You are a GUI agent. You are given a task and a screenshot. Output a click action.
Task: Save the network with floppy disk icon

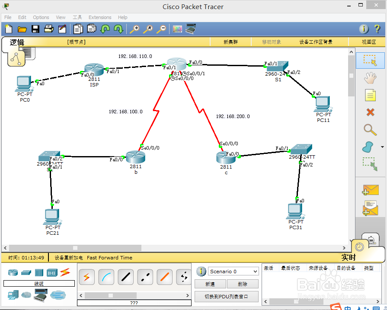click(x=35, y=29)
